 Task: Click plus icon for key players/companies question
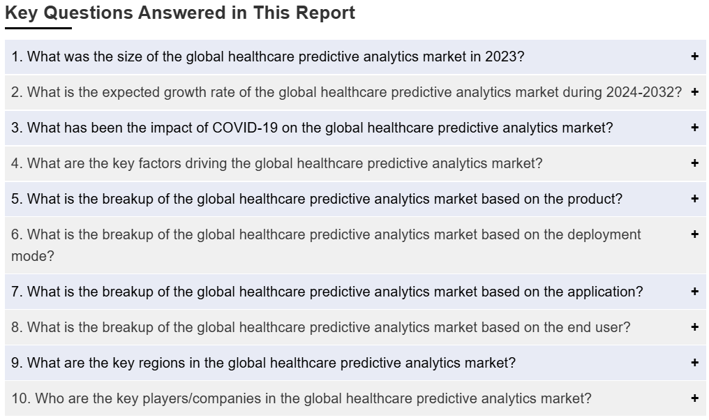coord(694,398)
